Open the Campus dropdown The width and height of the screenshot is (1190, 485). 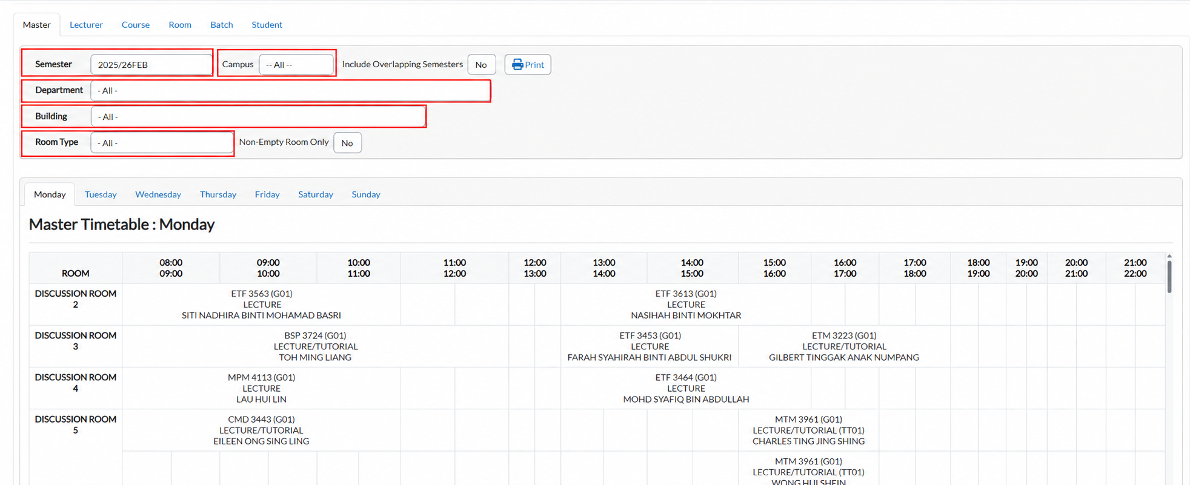coord(296,64)
